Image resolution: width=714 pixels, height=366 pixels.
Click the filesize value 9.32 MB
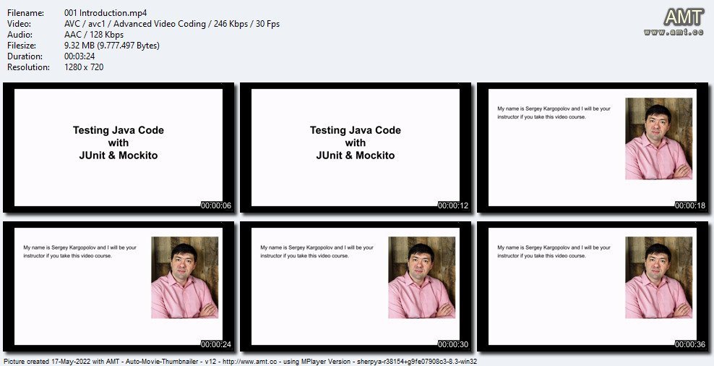pos(112,46)
